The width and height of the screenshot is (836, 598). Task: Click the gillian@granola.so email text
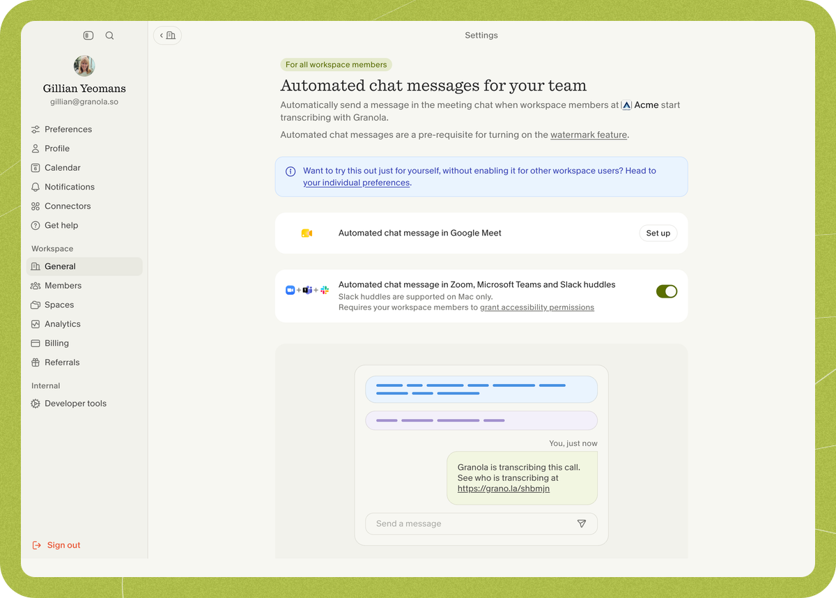84,102
